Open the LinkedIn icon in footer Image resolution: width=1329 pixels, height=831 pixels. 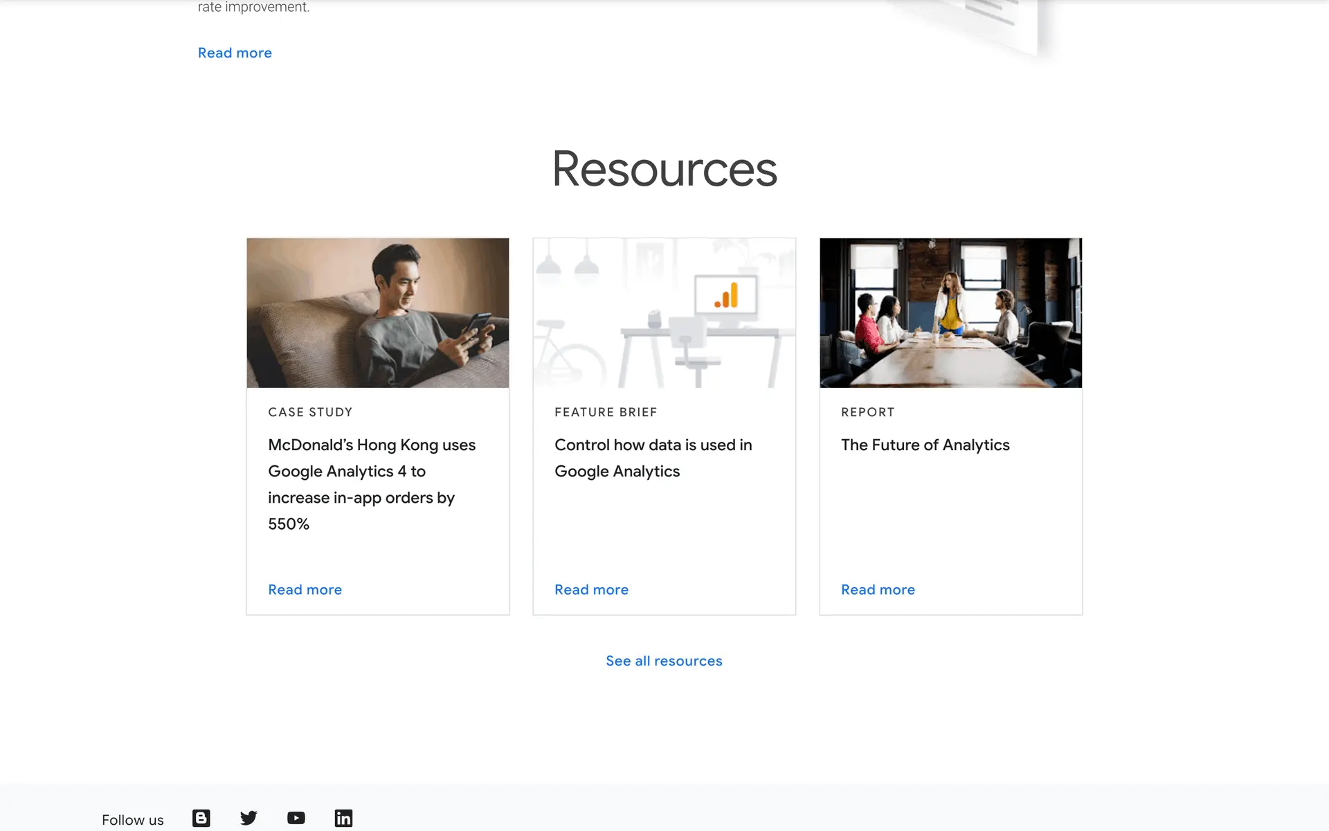pyautogui.click(x=343, y=818)
